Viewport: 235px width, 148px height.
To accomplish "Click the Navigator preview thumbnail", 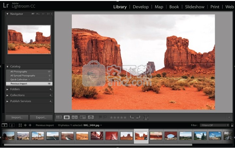I will click(x=29, y=39).
